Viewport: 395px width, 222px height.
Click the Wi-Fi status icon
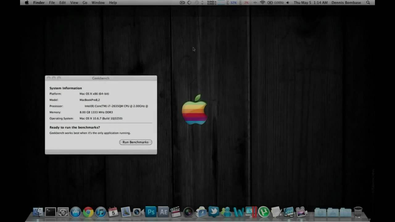click(x=263, y=2)
